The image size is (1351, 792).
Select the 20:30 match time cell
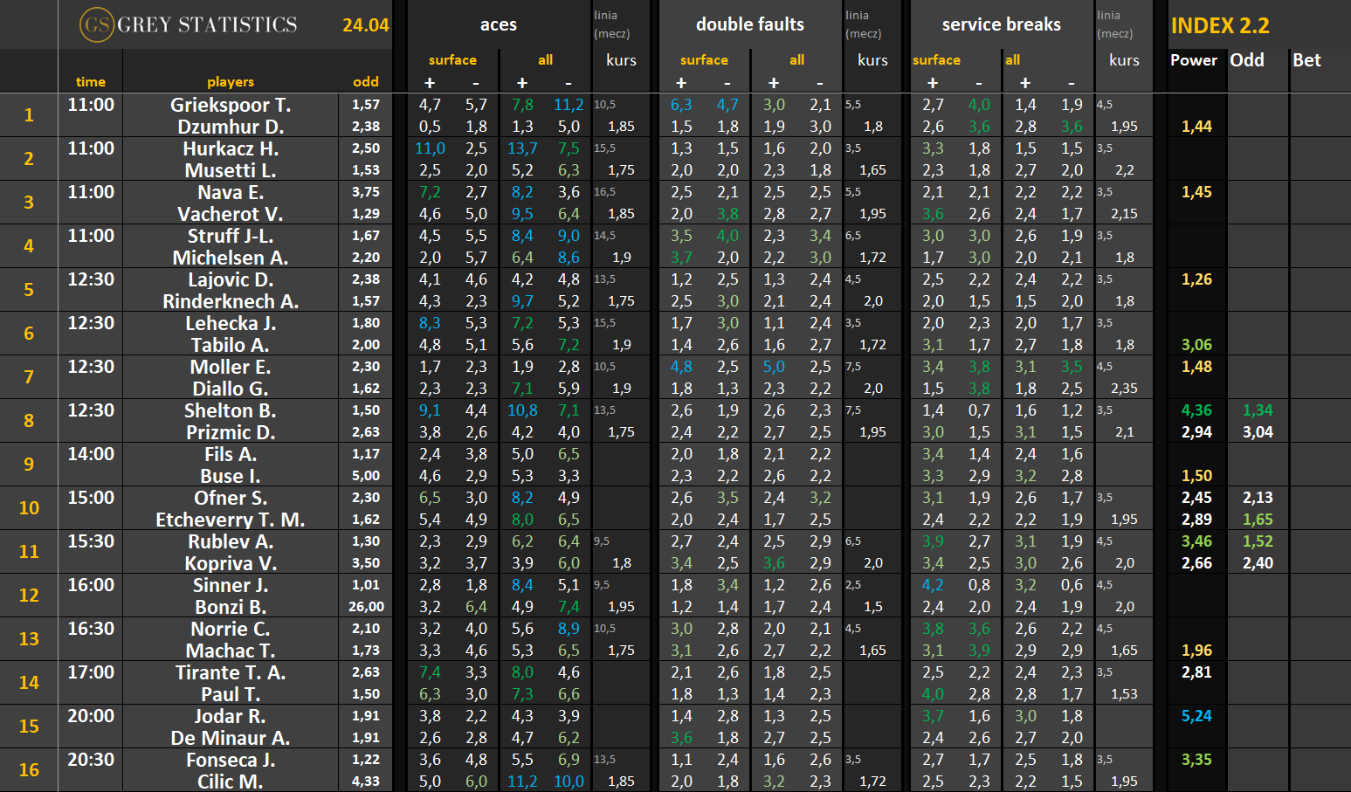coord(91,760)
